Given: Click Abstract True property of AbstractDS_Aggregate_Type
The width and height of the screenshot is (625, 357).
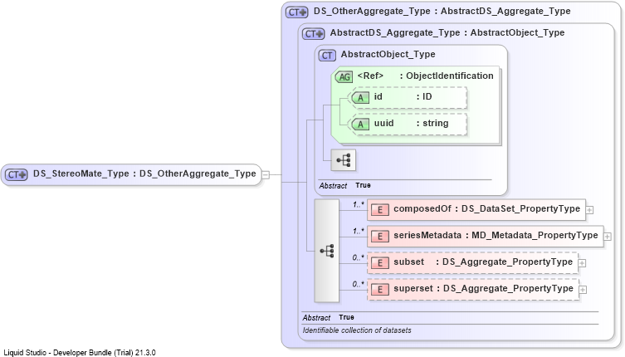Looking at the screenshot, I should coord(328,317).
